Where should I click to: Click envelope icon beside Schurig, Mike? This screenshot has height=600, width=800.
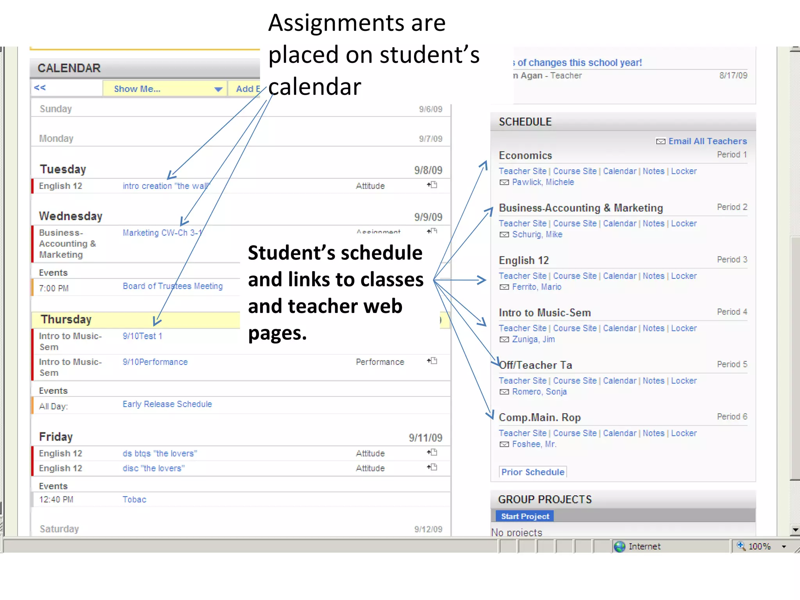click(504, 235)
